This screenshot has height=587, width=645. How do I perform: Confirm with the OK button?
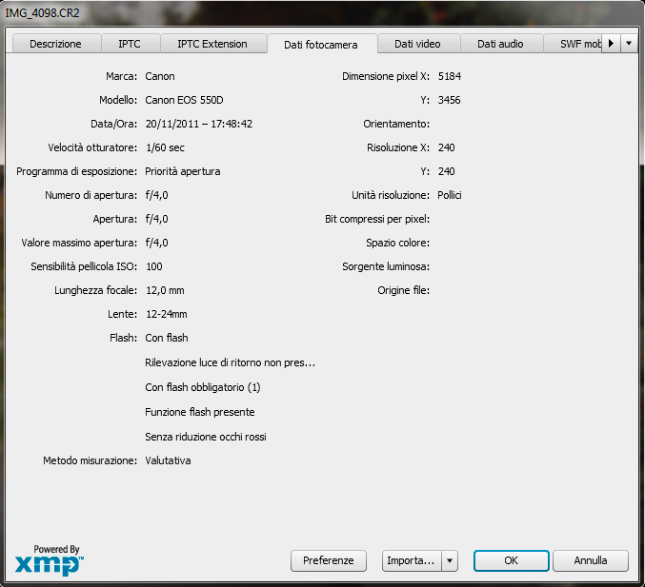(512, 560)
